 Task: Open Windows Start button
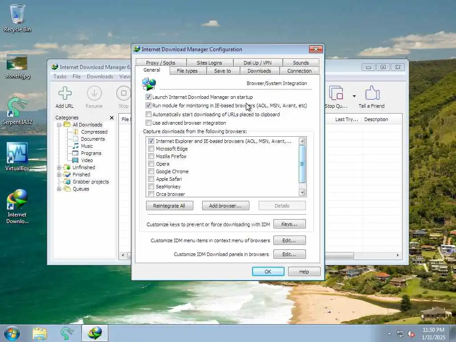[x=12, y=333]
